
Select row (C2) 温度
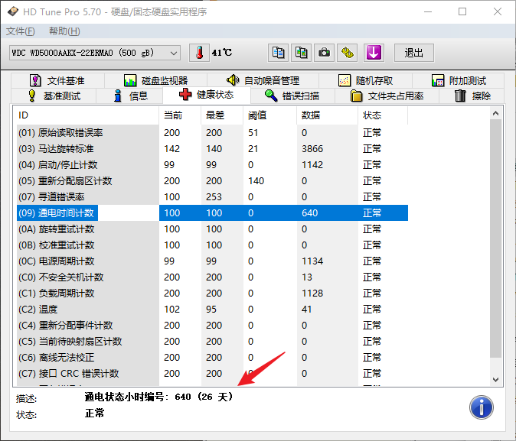pos(212,310)
